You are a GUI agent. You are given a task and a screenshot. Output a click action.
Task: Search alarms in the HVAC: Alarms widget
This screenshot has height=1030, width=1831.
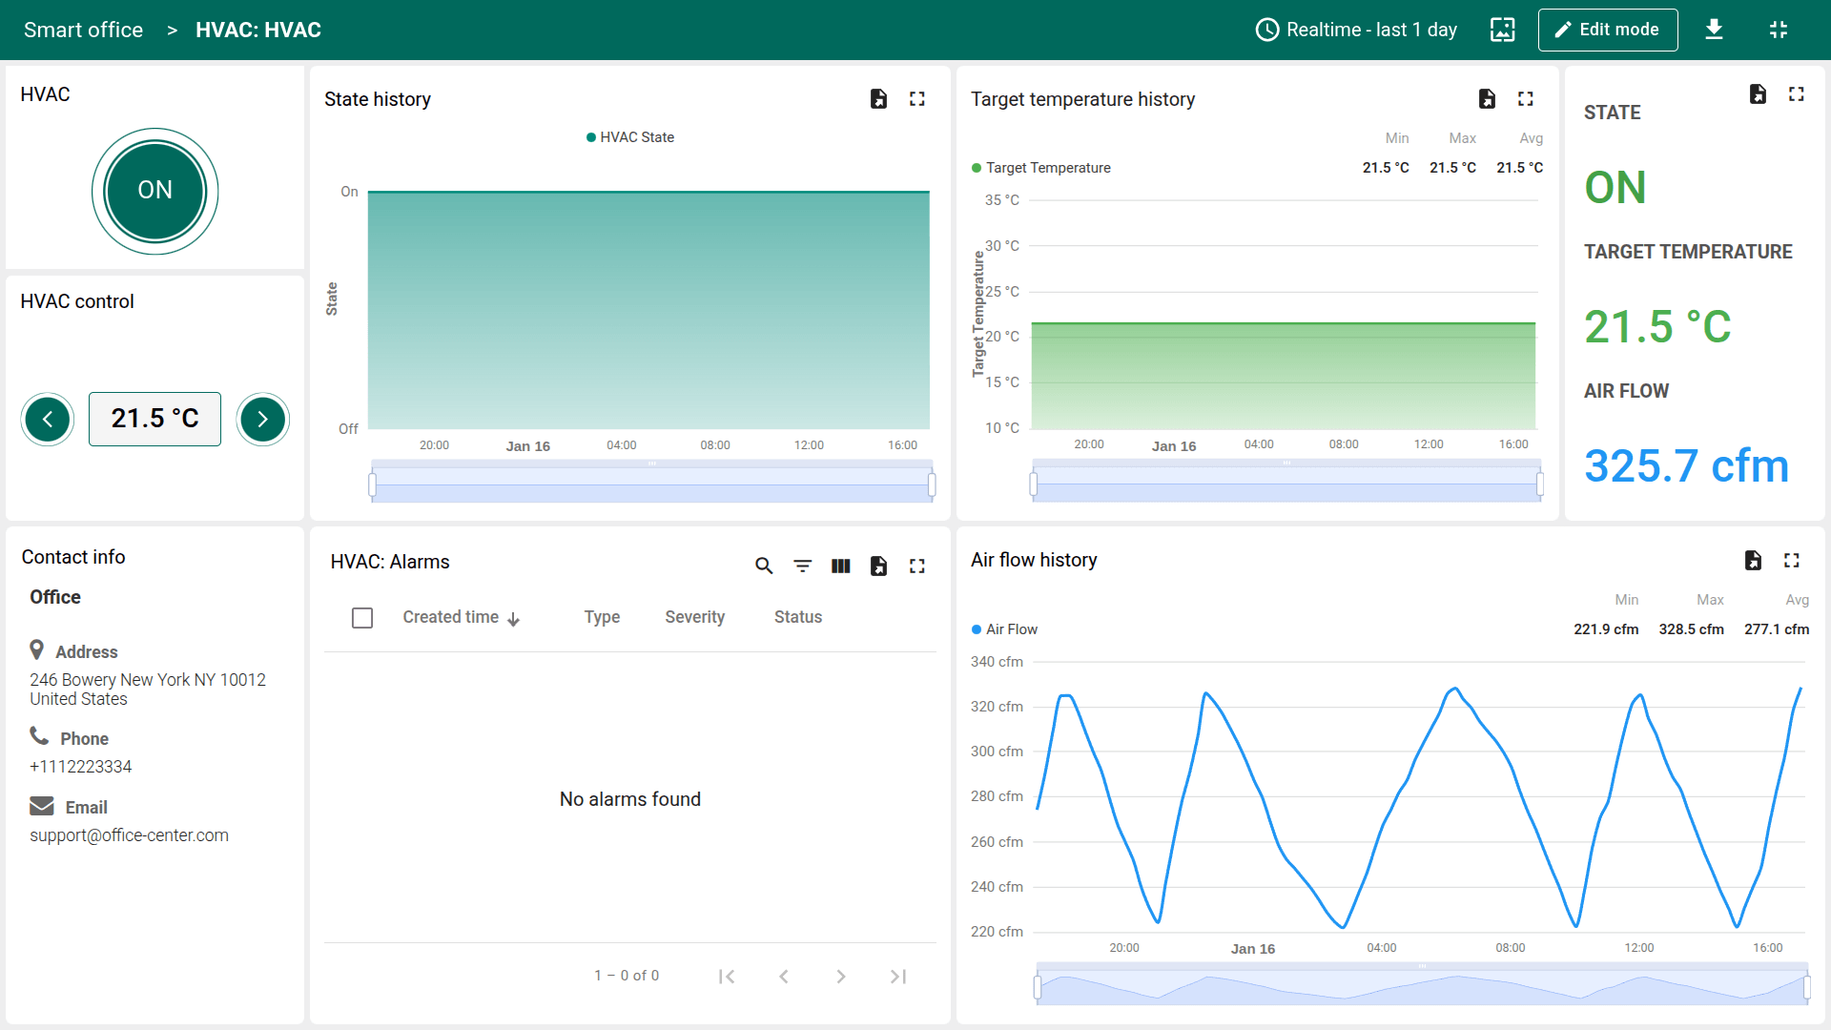(x=764, y=566)
